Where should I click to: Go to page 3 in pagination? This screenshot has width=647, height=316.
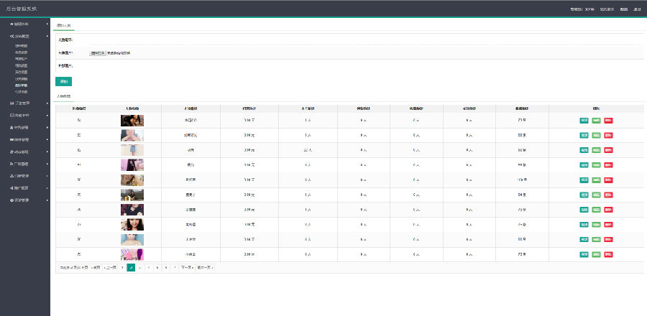(x=140, y=267)
